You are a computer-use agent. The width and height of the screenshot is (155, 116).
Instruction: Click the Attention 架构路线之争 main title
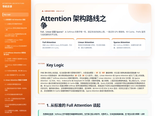(73, 22)
